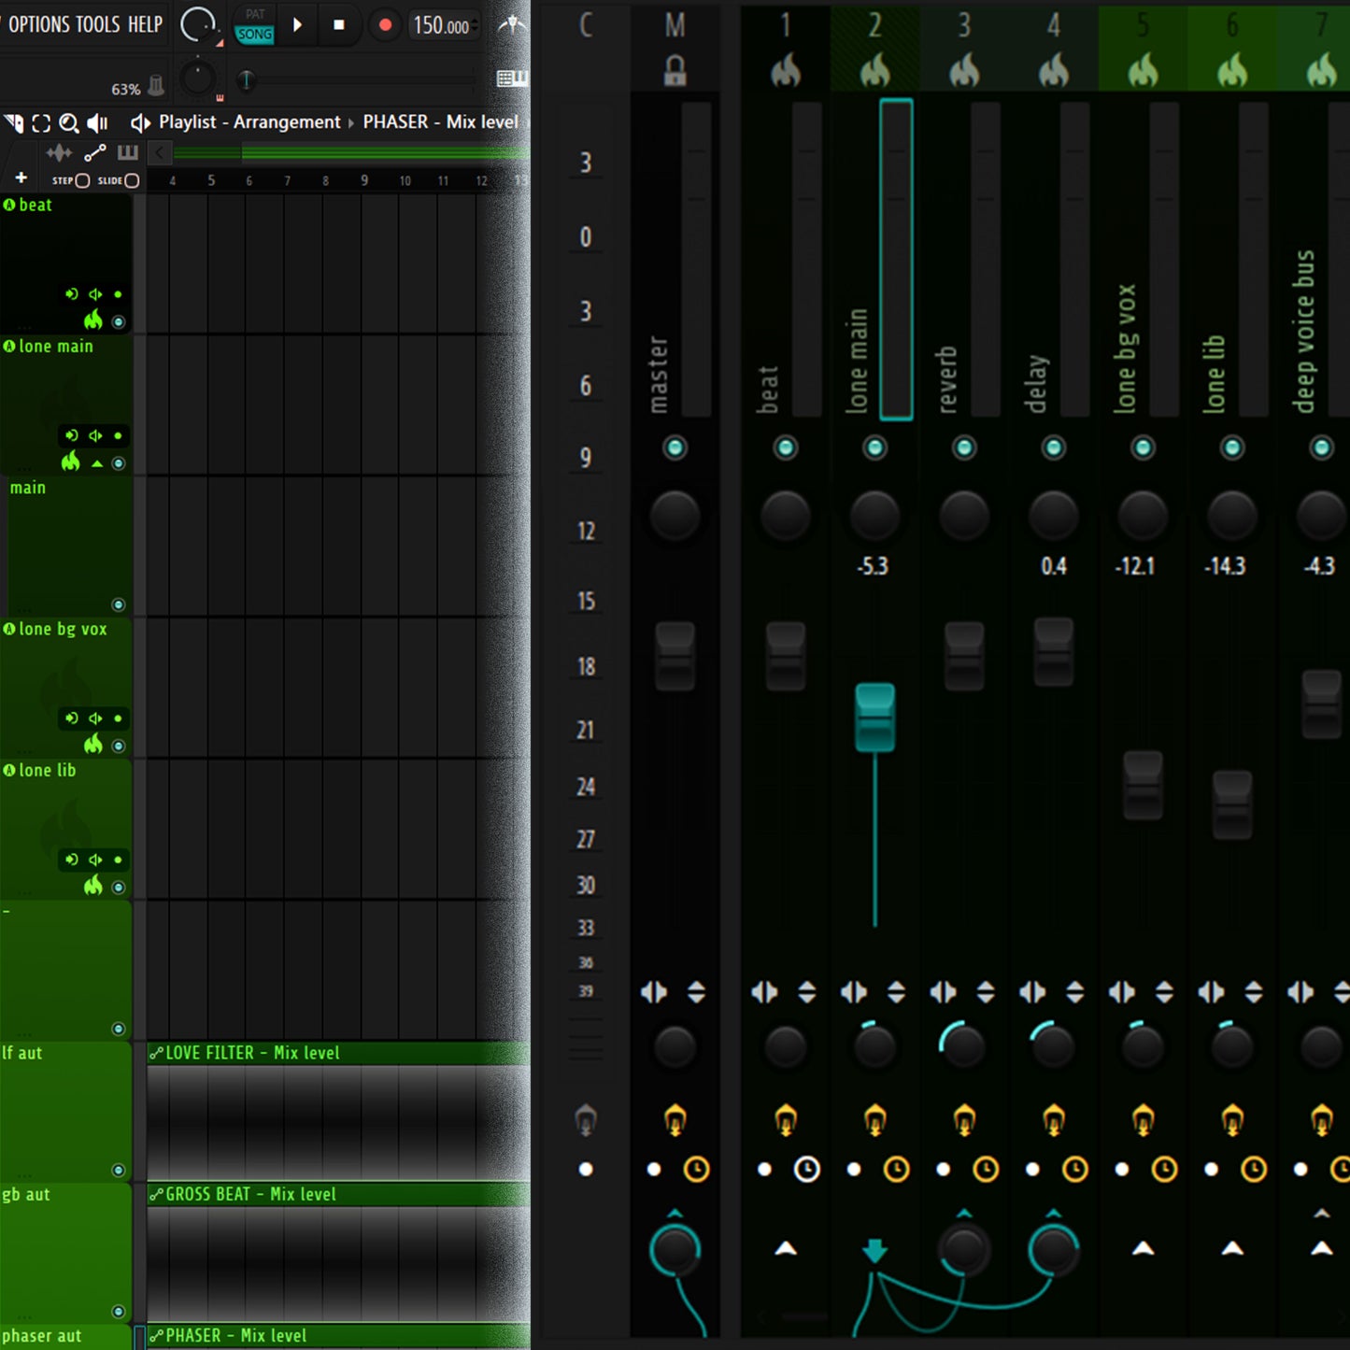Click the reverb track pan knob
The image size is (1350, 1350).
(964, 515)
